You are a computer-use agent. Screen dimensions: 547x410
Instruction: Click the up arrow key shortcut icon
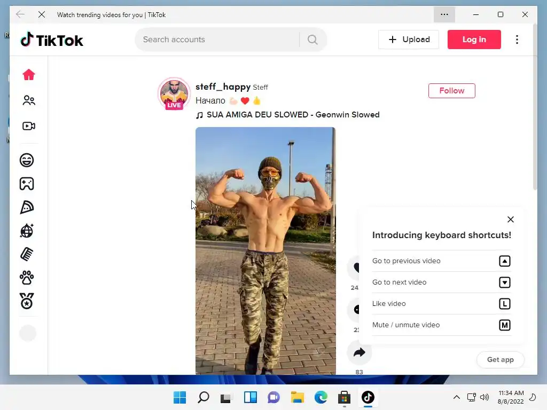(x=504, y=261)
